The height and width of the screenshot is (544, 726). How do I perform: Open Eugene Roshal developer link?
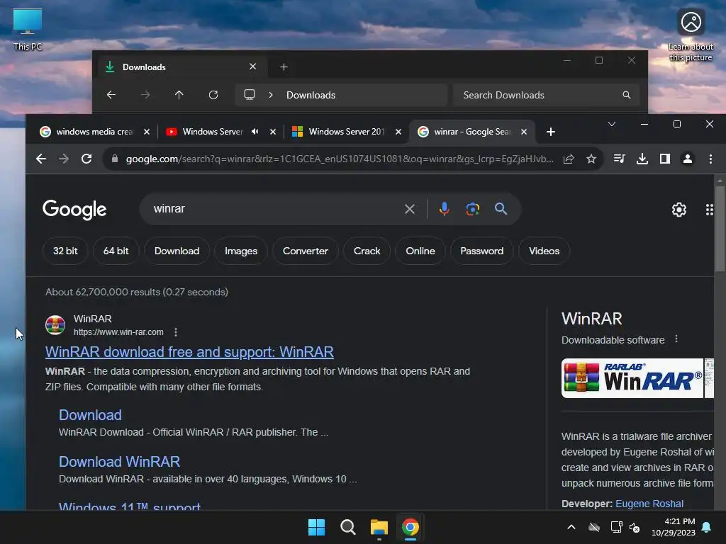[x=649, y=504]
